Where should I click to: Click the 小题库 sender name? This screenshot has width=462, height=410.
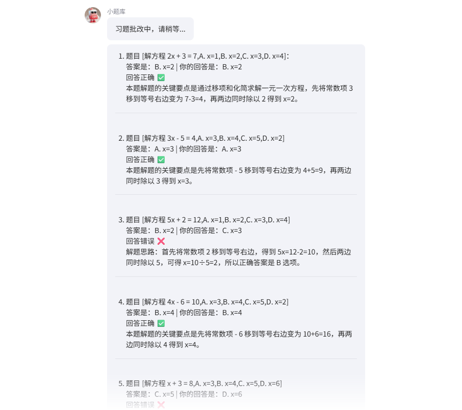116,11
